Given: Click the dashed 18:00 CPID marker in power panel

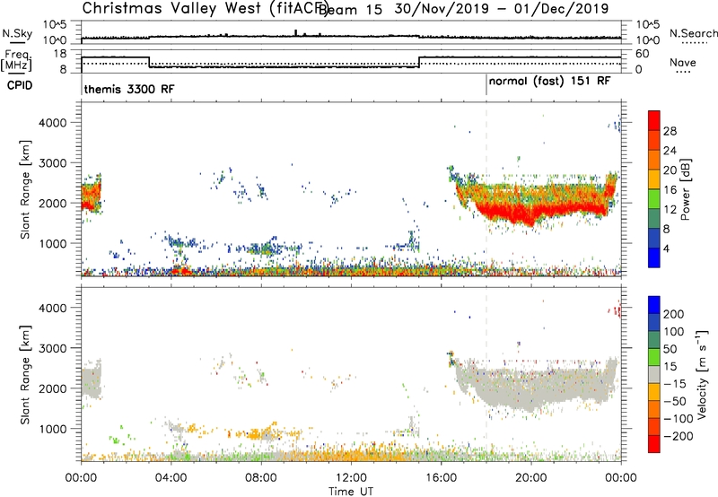Looking at the screenshot, I should point(486,187).
